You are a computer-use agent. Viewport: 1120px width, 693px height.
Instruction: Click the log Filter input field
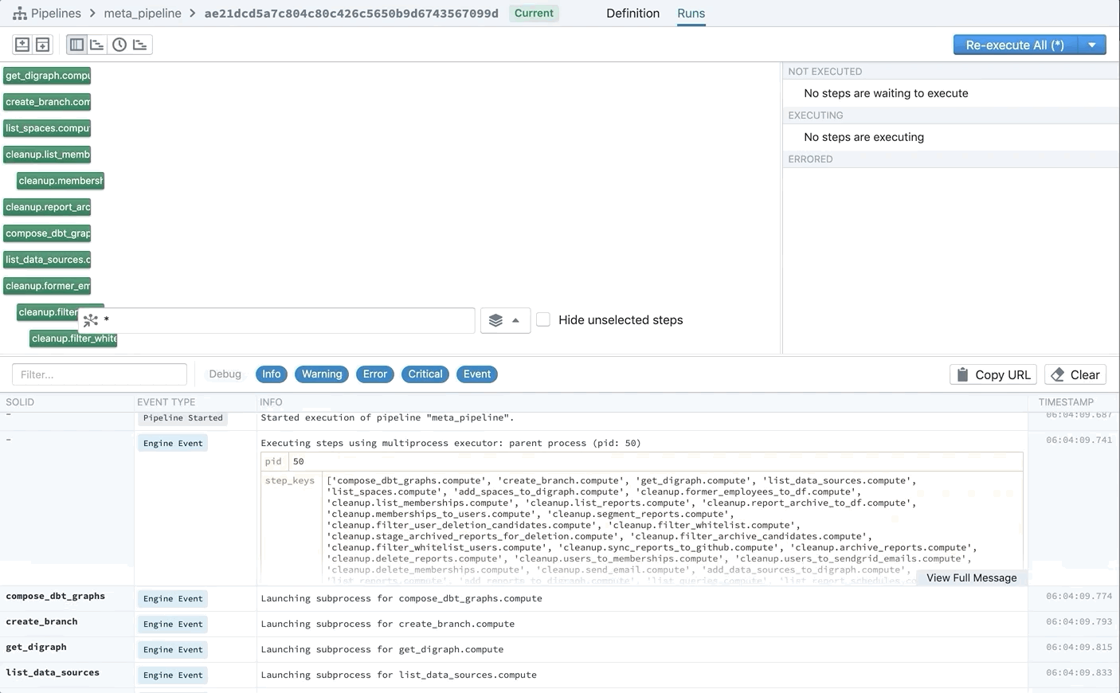(100, 374)
